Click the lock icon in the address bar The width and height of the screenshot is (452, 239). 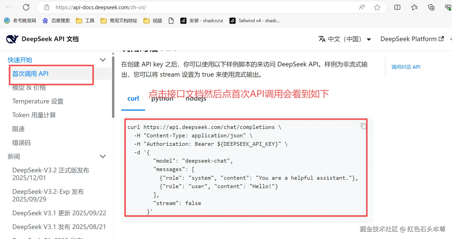click(47, 7)
